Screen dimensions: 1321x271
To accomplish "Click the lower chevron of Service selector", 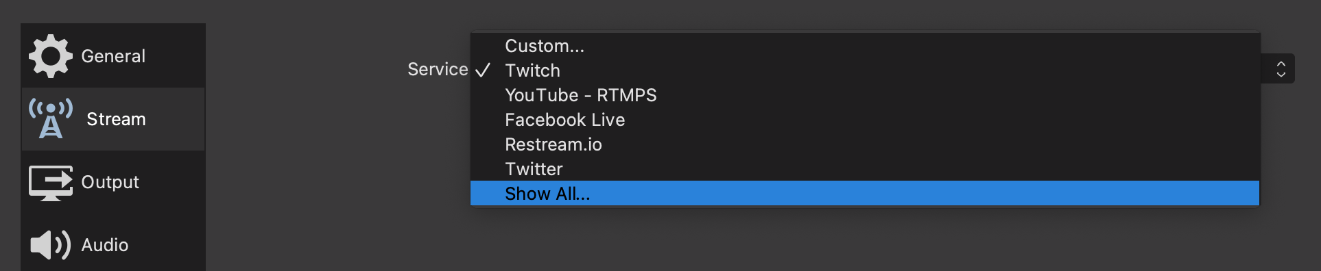I will click(x=1281, y=74).
